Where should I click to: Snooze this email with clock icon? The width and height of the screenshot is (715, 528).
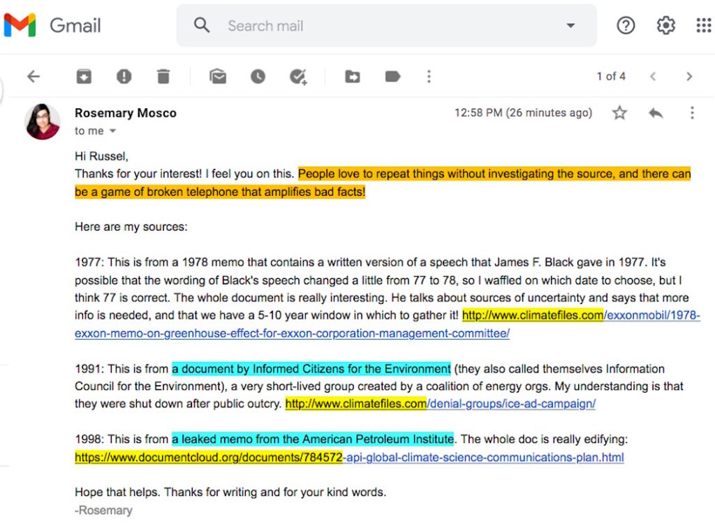258,77
